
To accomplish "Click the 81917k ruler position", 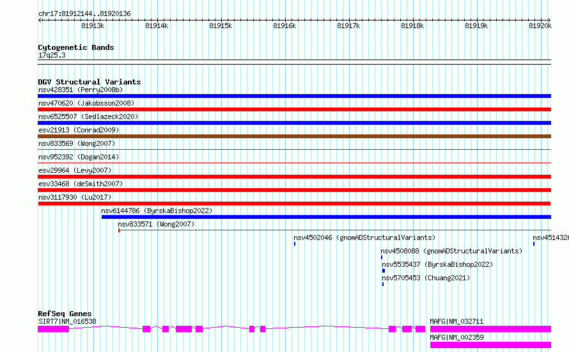I will point(348,26).
